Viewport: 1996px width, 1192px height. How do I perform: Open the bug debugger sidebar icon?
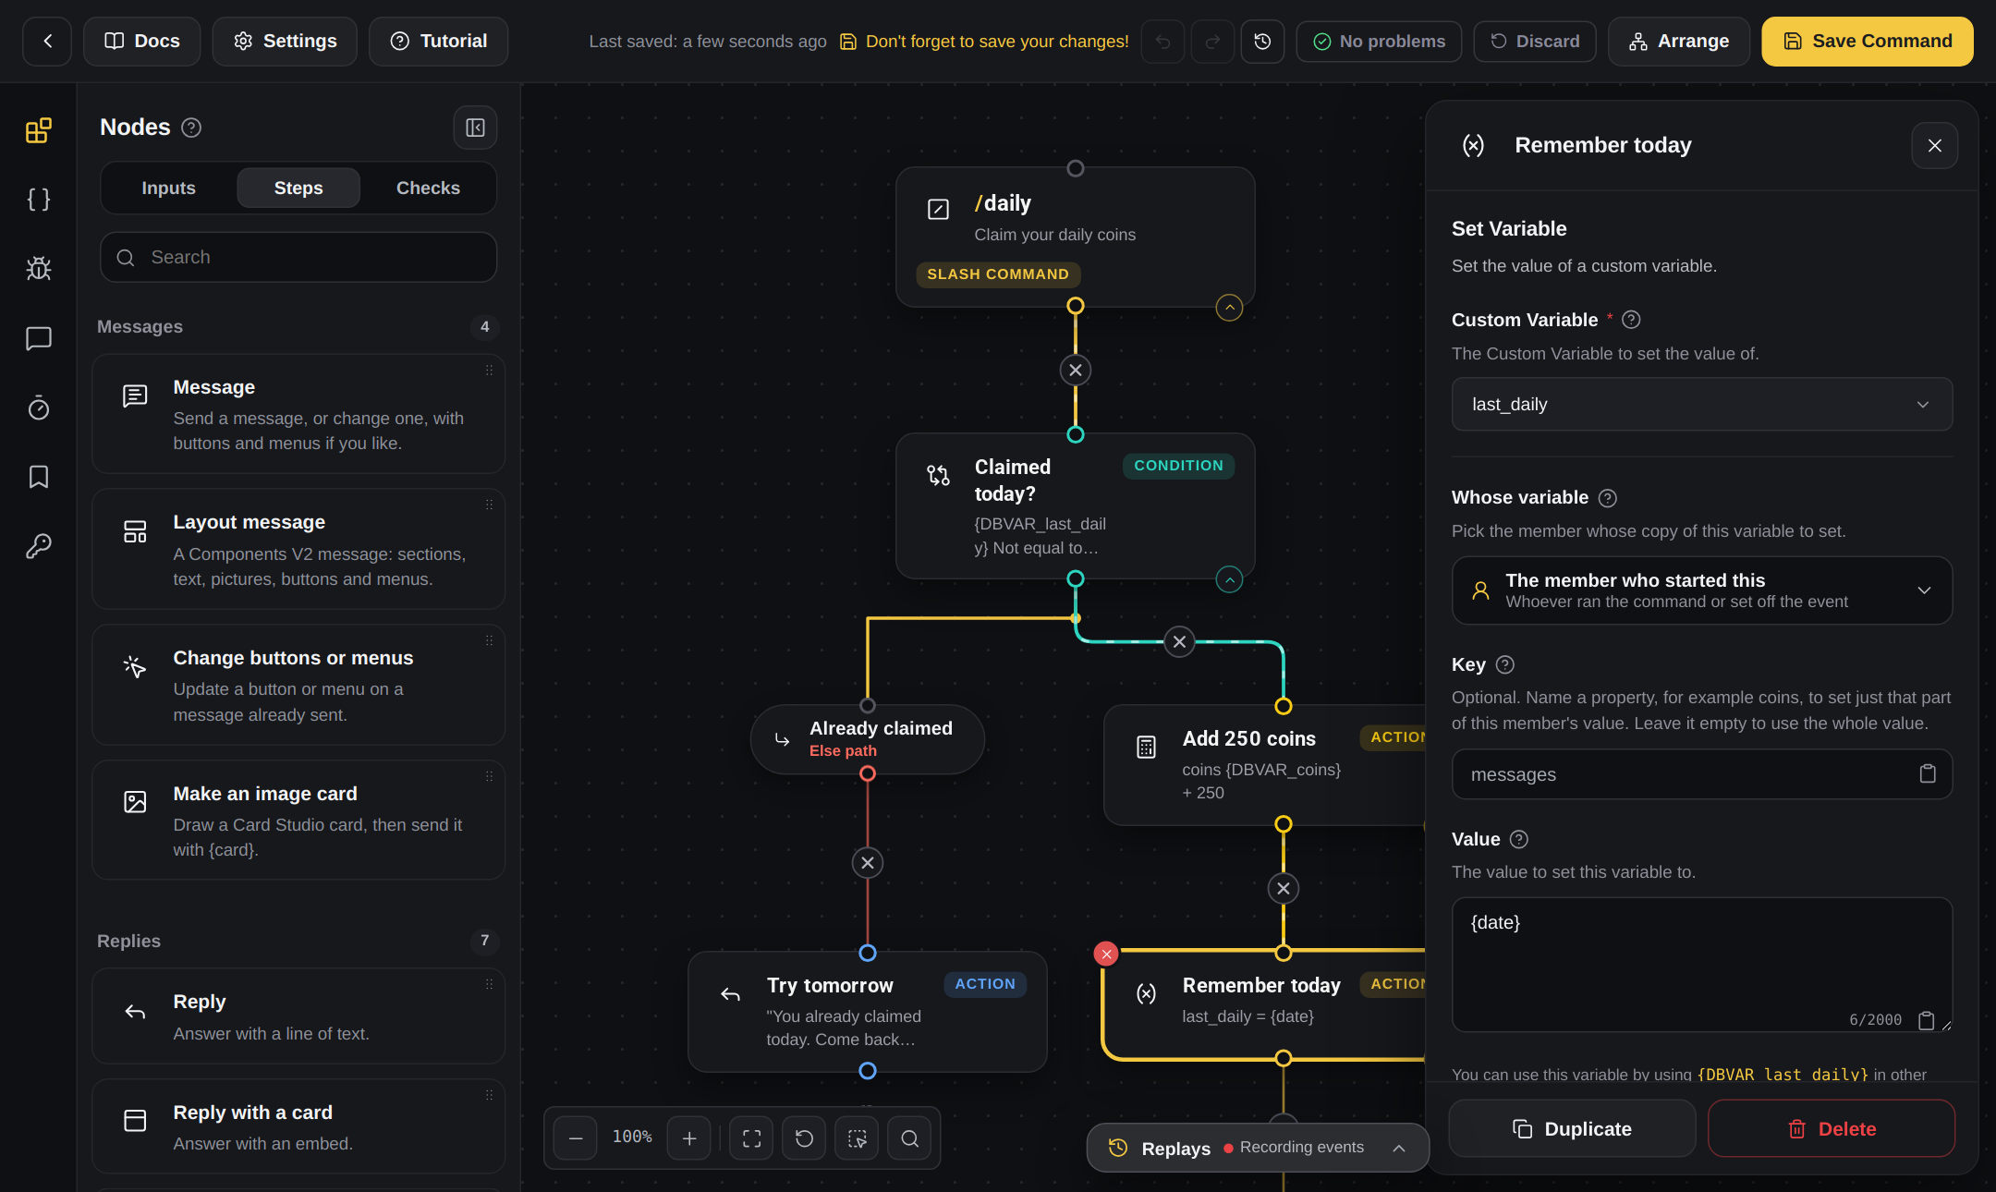[38, 269]
